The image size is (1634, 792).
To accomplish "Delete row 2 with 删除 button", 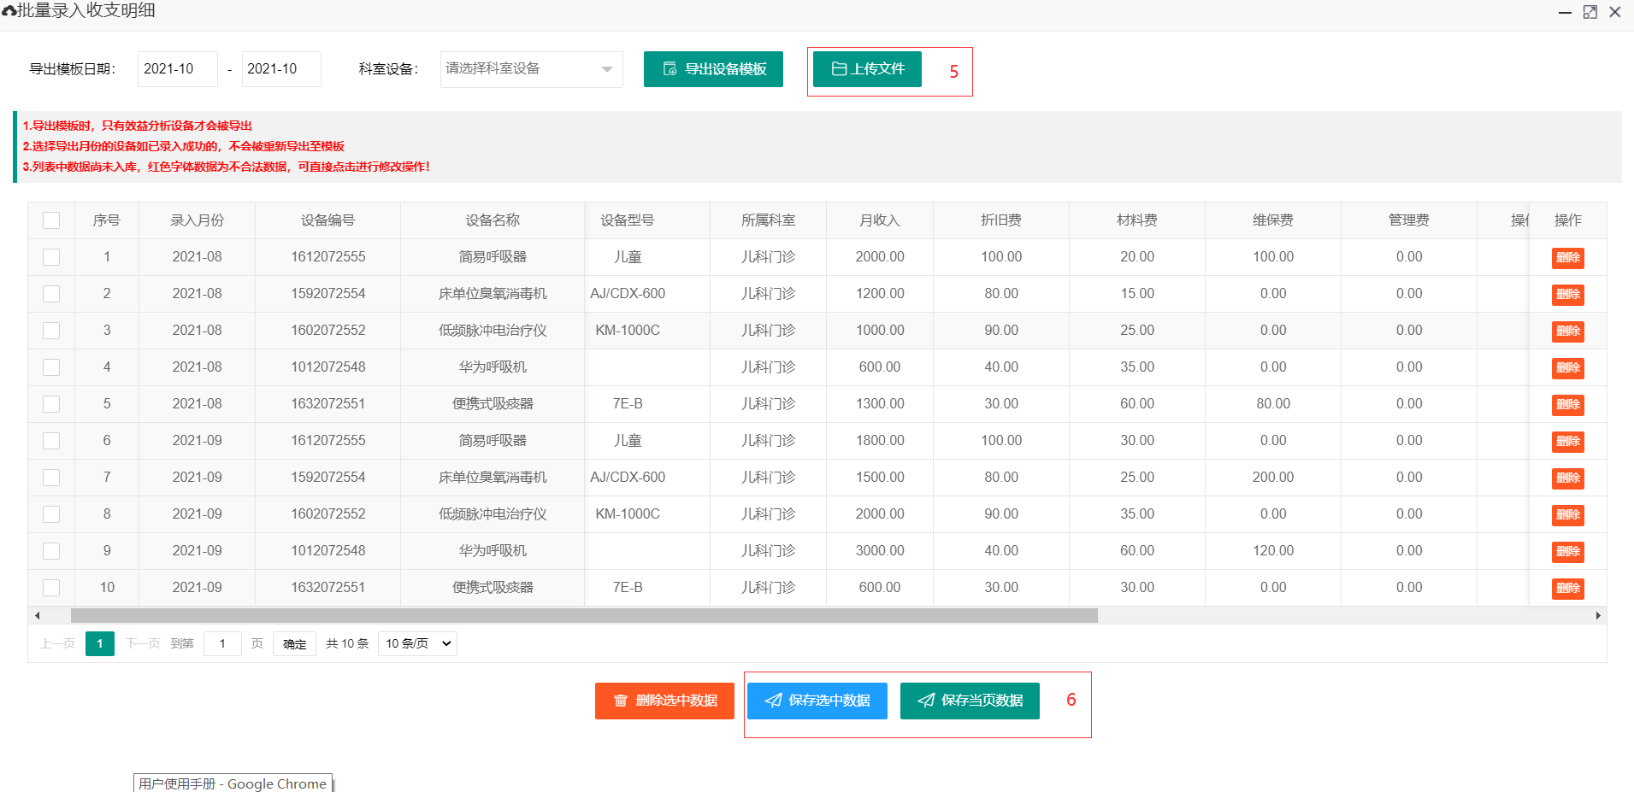I will 1567,295.
